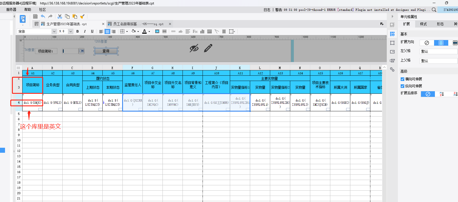Click the unmerge cells icon
Viewport: 458px width, 202px height.
tap(164, 31)
